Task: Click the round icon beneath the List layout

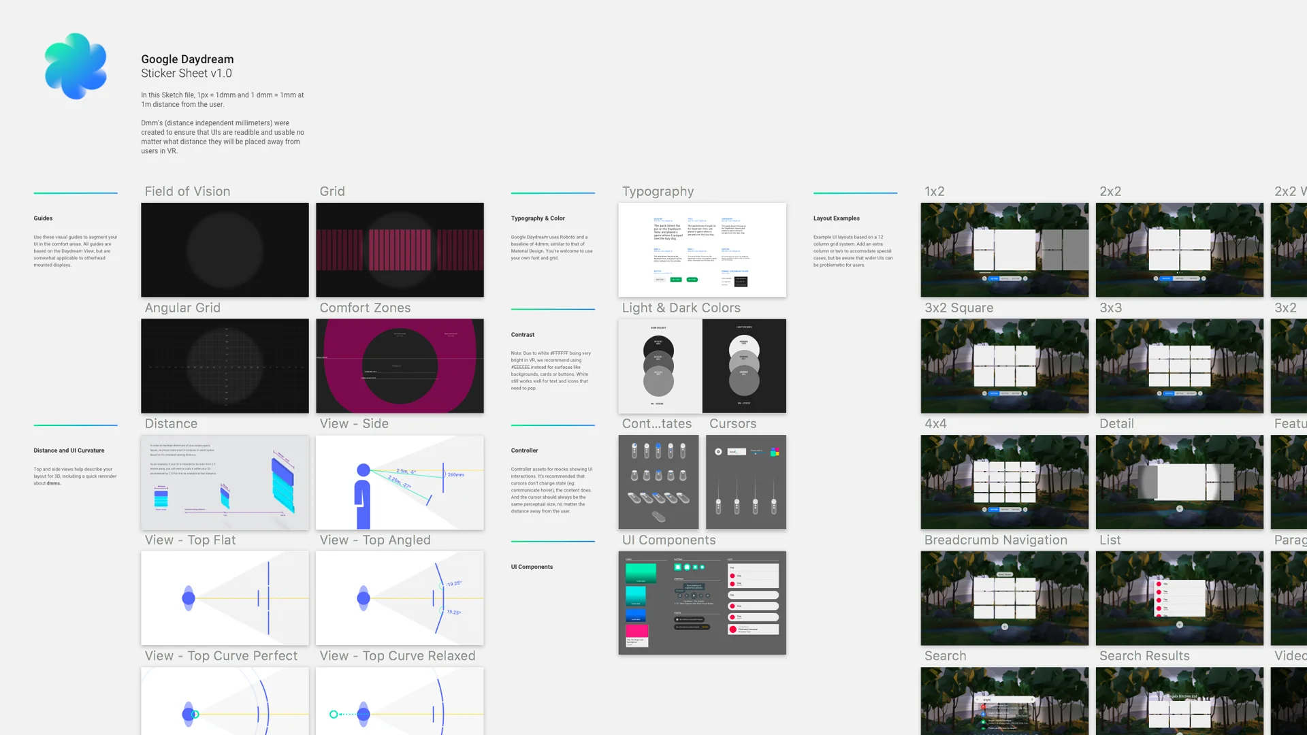Action: (1180, 624)
